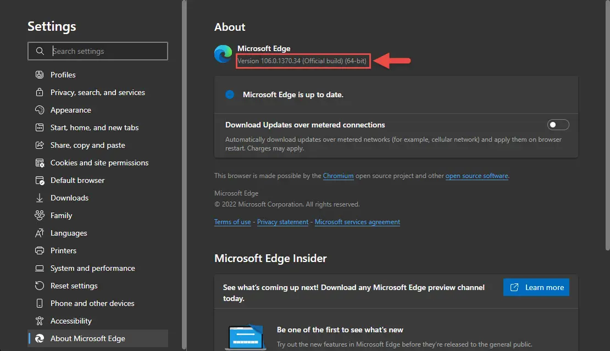Screen dimensions: 610x351
Task: Click the Default browser icon
Action: pyautogui.click(x=40, y=180)
